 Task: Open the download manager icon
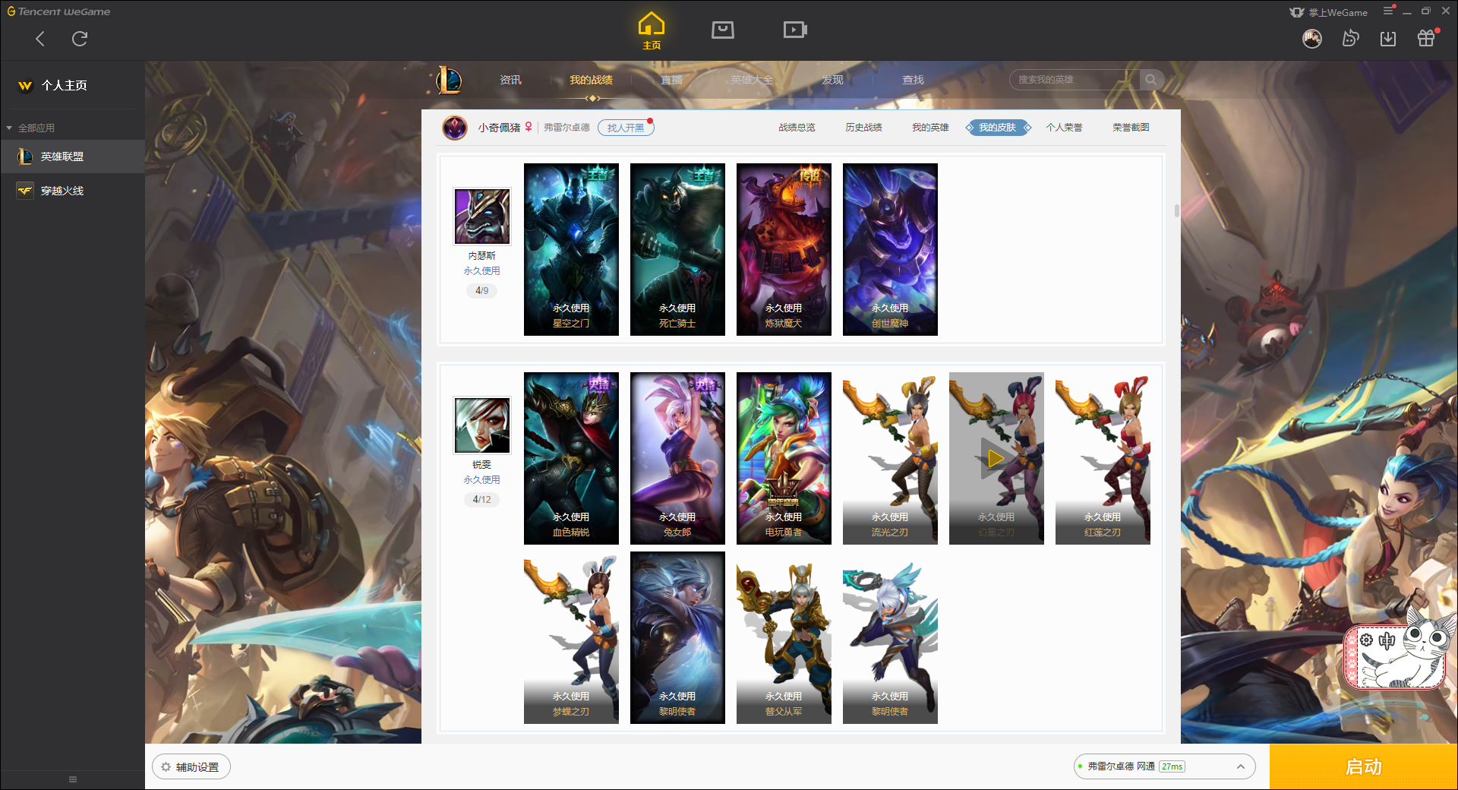point(1388,39)
